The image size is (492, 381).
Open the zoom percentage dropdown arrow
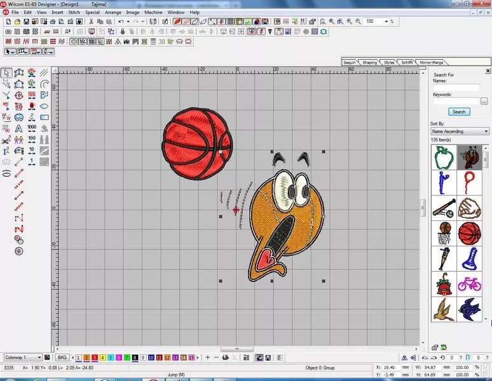tap(386, 22)
